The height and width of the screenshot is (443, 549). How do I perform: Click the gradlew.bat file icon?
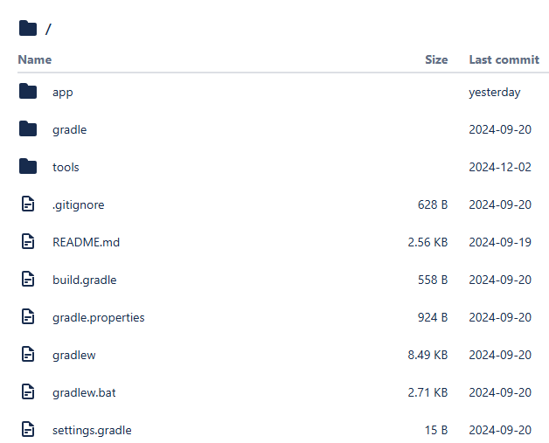[x=28, y=392]
